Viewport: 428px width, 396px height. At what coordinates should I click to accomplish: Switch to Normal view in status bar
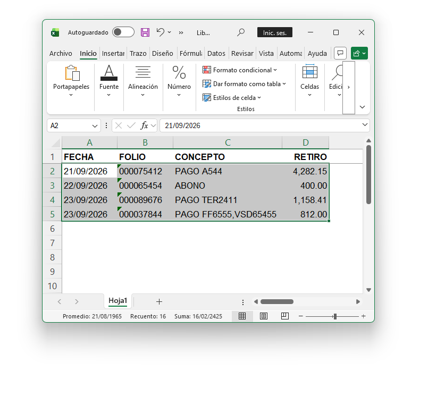coord(242,316)
